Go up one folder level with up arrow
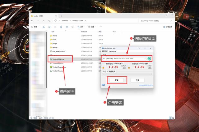Image resolution: width=199 pixels, height=132 pixels. pos(44,21)
